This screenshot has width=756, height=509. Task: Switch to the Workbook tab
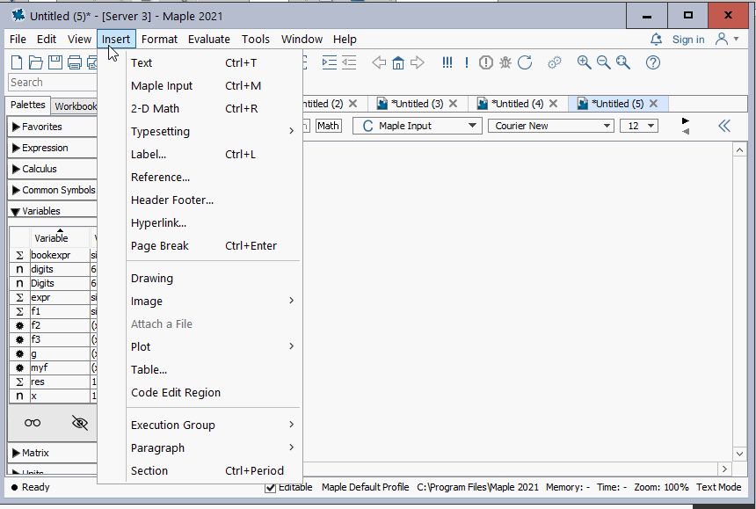coord(76,106)
